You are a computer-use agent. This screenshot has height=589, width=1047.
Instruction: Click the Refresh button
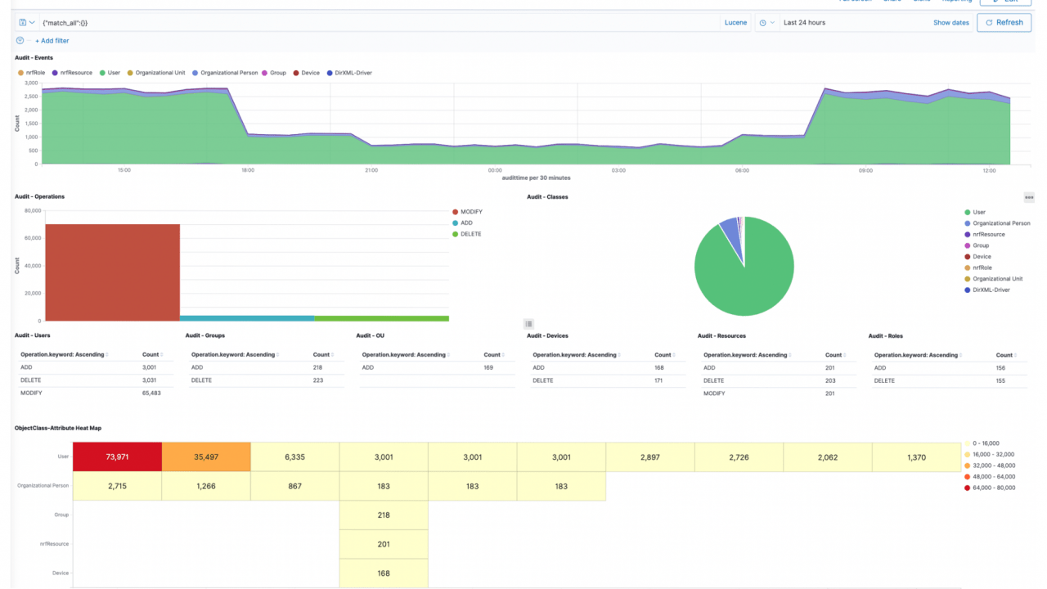[1004, 22]
